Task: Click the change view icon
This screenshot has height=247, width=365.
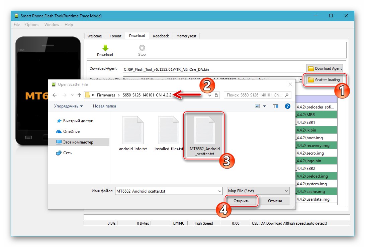Action: tap(257, 106)
